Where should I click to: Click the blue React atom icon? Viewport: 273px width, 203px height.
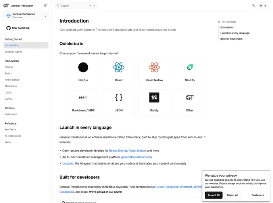coord(119,67)
